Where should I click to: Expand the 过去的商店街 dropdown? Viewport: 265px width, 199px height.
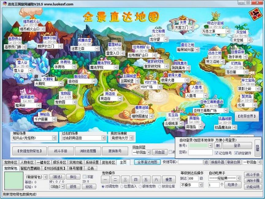[104, 138]
